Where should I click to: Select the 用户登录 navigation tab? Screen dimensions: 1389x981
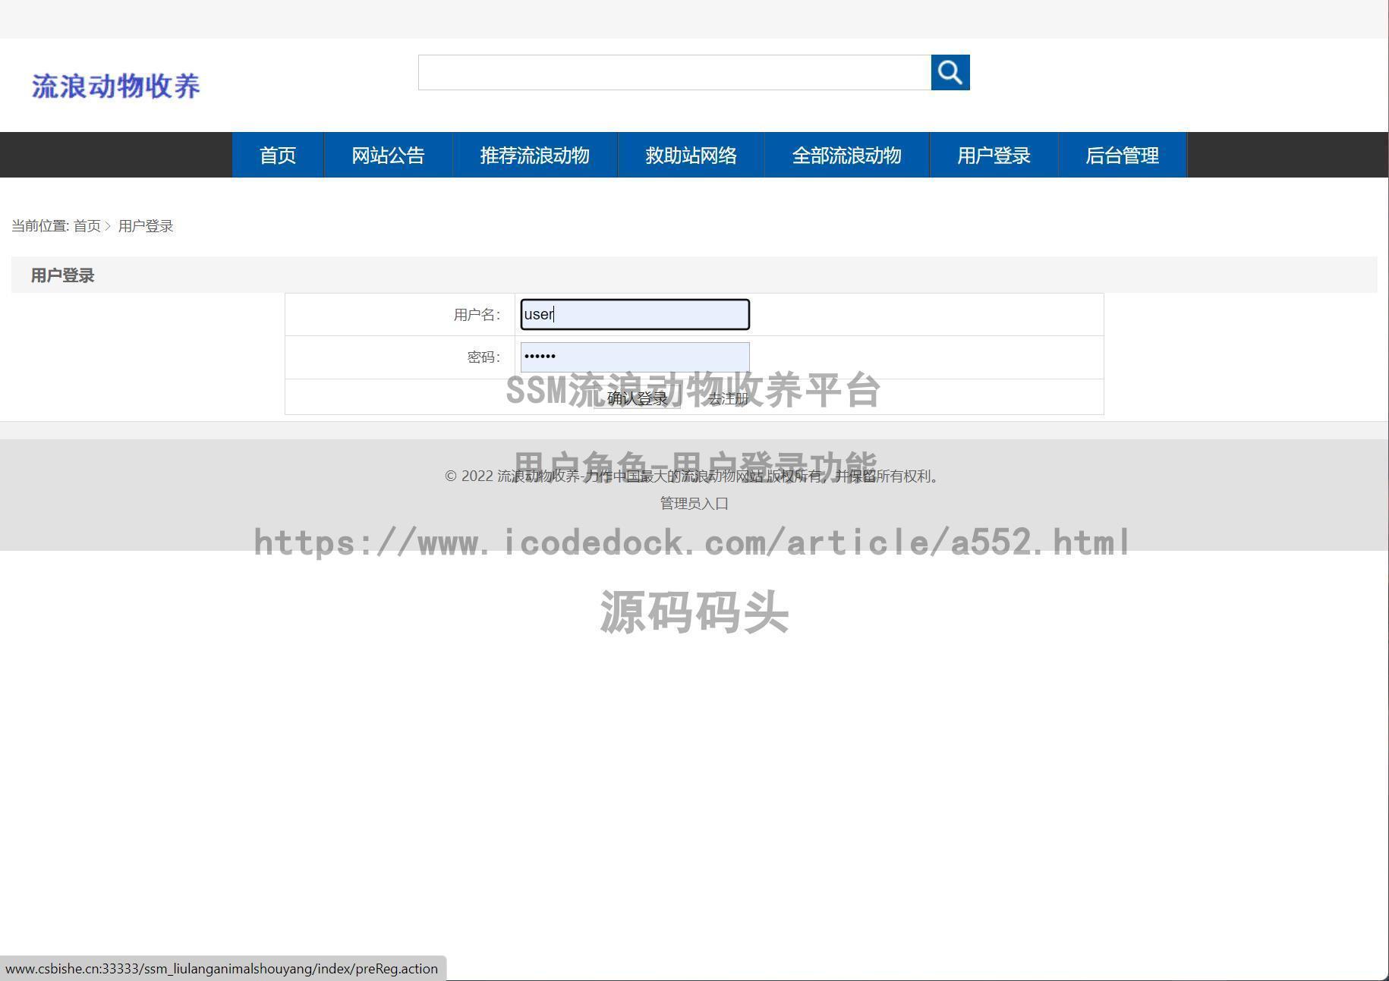coord(994,155)
